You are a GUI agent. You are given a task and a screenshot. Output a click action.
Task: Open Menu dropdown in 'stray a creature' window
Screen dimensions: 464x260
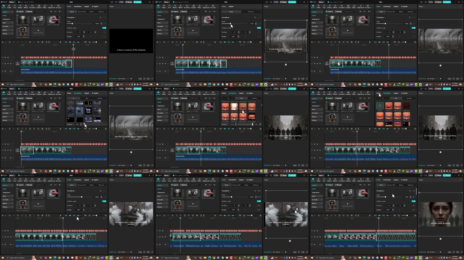[12, 2]
